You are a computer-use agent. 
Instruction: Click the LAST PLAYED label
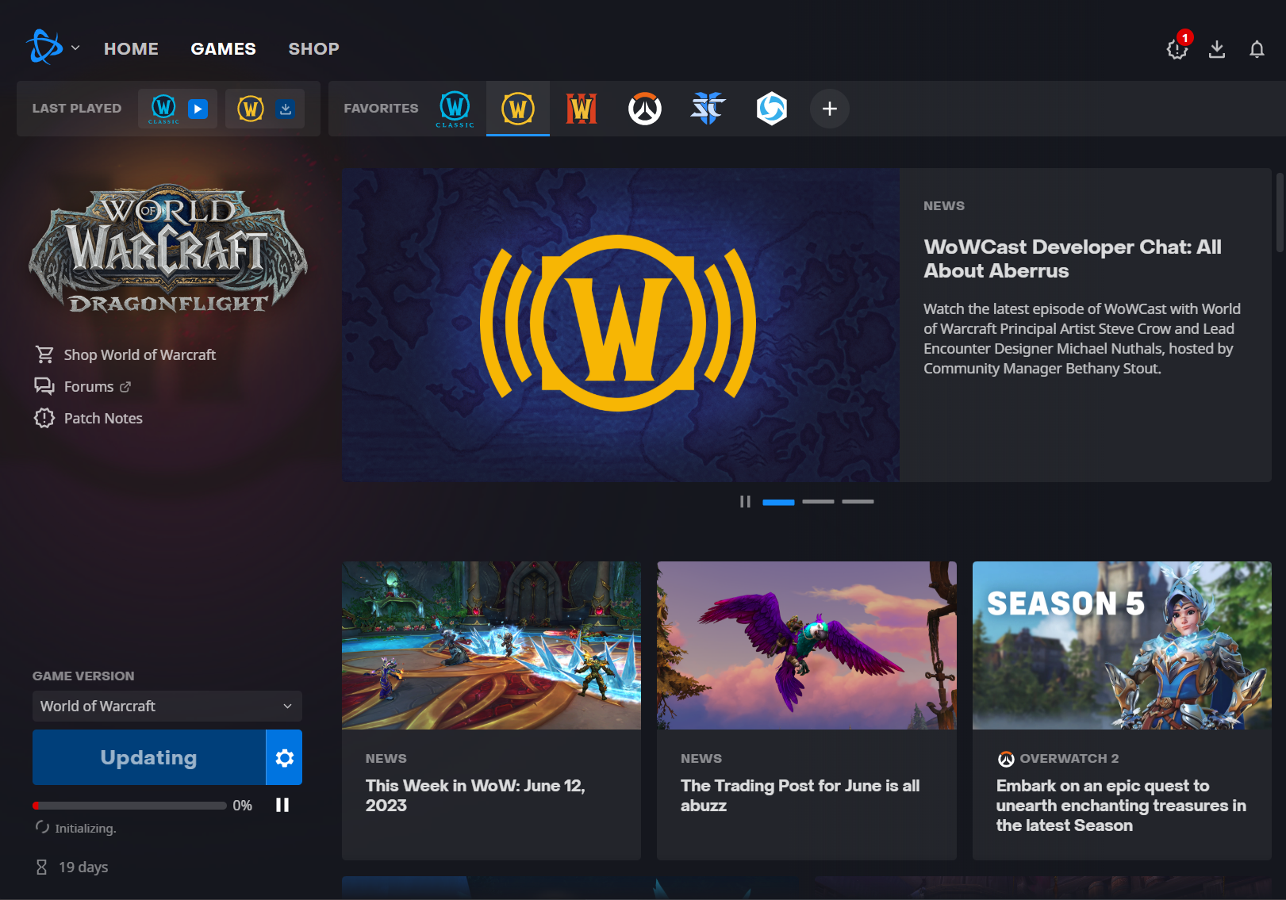[x=77, y=109]
